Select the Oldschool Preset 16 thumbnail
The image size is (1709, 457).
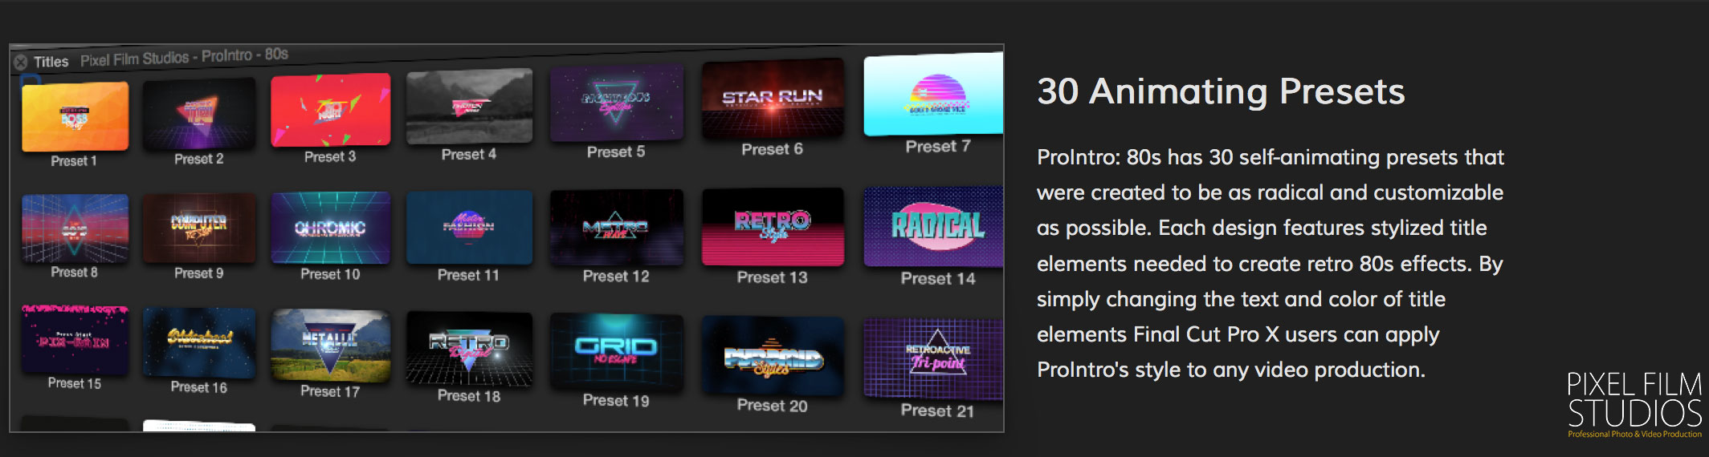coord(199,342)
